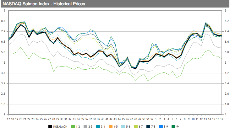Viewport: 230px width, 132px height.
Task: Click the 9+ dark green legend swatch
Action: coord(173,127)
